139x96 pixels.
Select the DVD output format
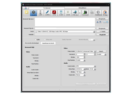tap(68, 13)
